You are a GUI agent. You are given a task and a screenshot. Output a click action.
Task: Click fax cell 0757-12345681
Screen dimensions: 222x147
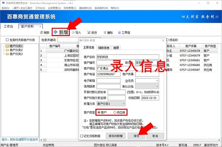pos(190,60)
